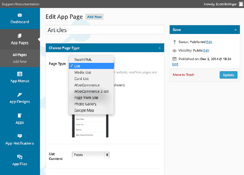Image resolution: width=244 pixels, height=175 pixels.
Task: Edit the published date link
Action: tap(175, 64)
